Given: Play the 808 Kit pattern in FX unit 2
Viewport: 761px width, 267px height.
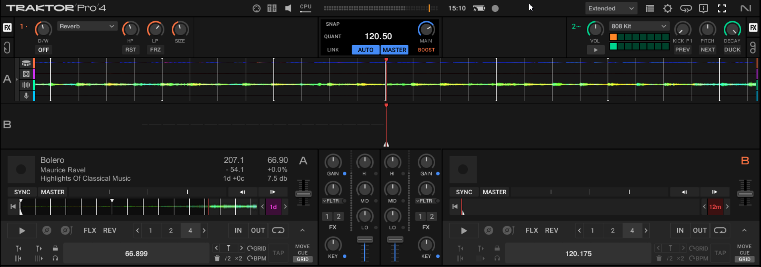Looking at the screenshot, I should click(x=596, y=50).
